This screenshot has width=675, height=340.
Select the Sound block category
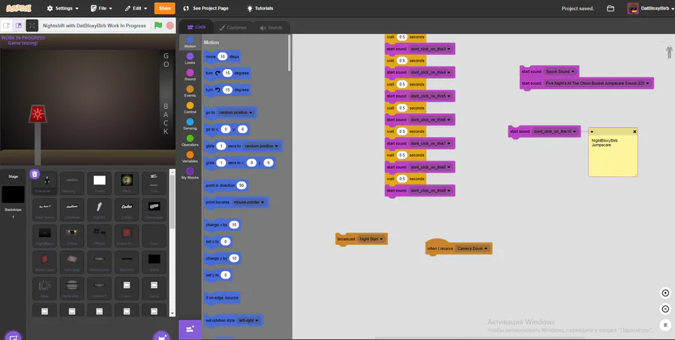point(190,75)
